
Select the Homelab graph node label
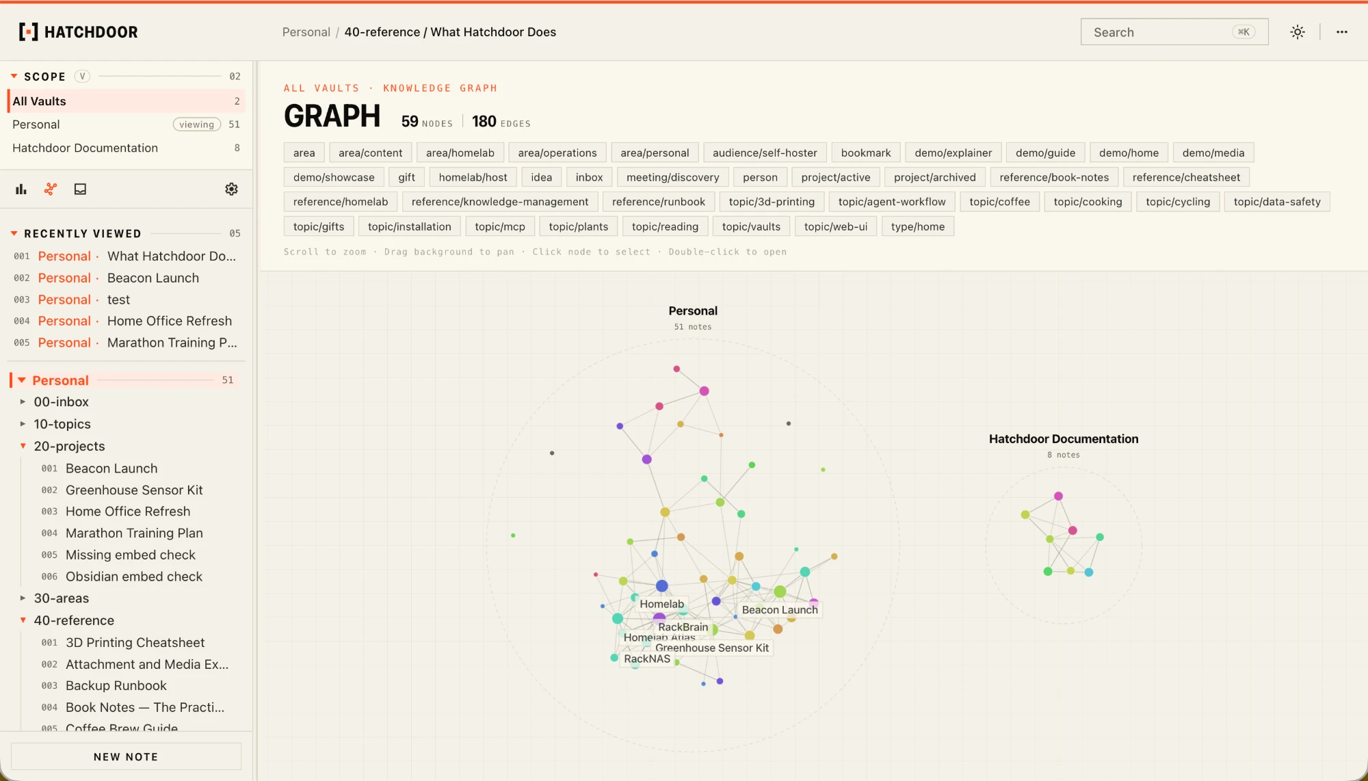(661, 605)
